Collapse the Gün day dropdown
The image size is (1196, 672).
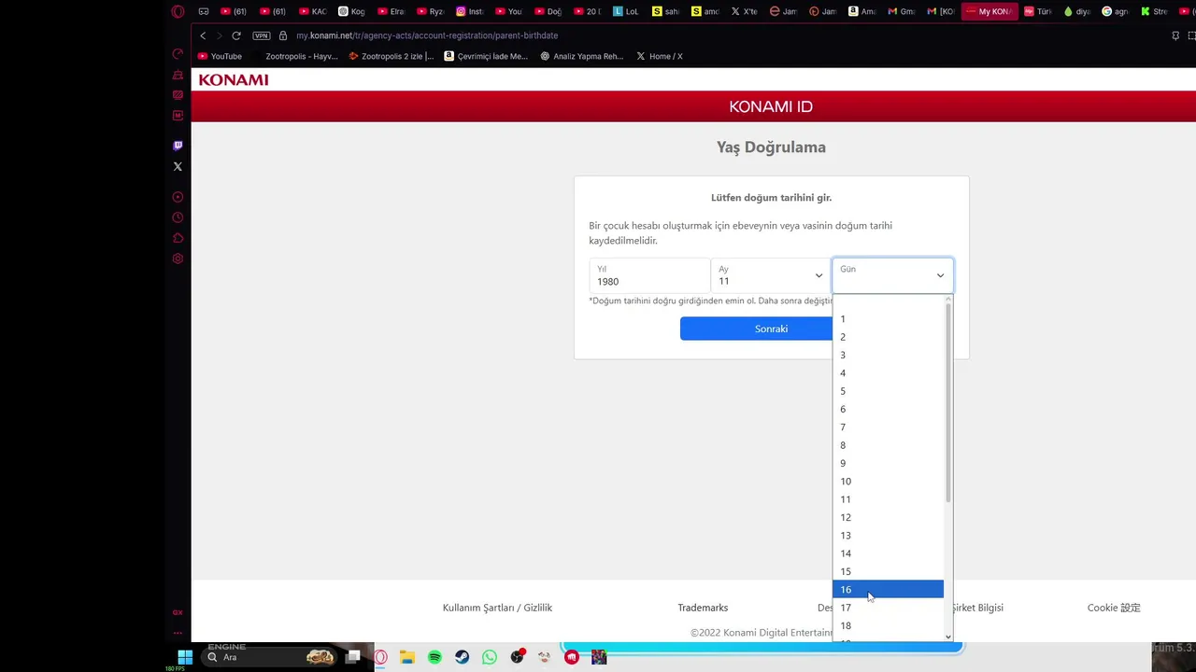pos(892,275)
